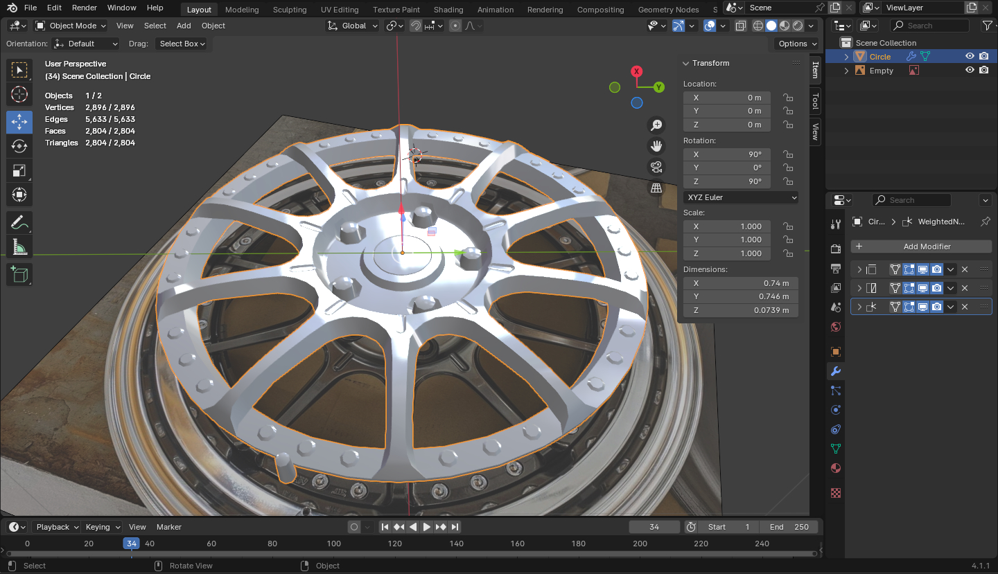
Task: Disable the Empty object in renders
Action: tap(984, 71)
